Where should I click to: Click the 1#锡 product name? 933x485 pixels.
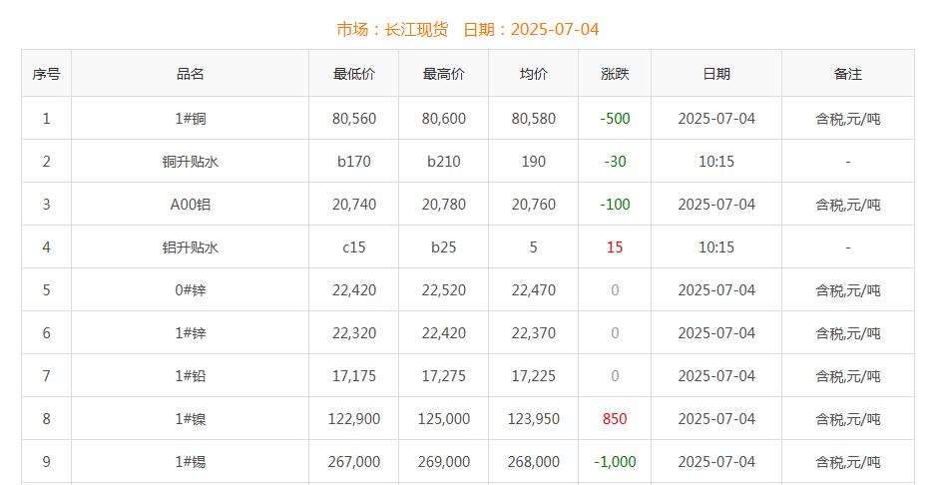pyautogui.click(x=190, y=462)
